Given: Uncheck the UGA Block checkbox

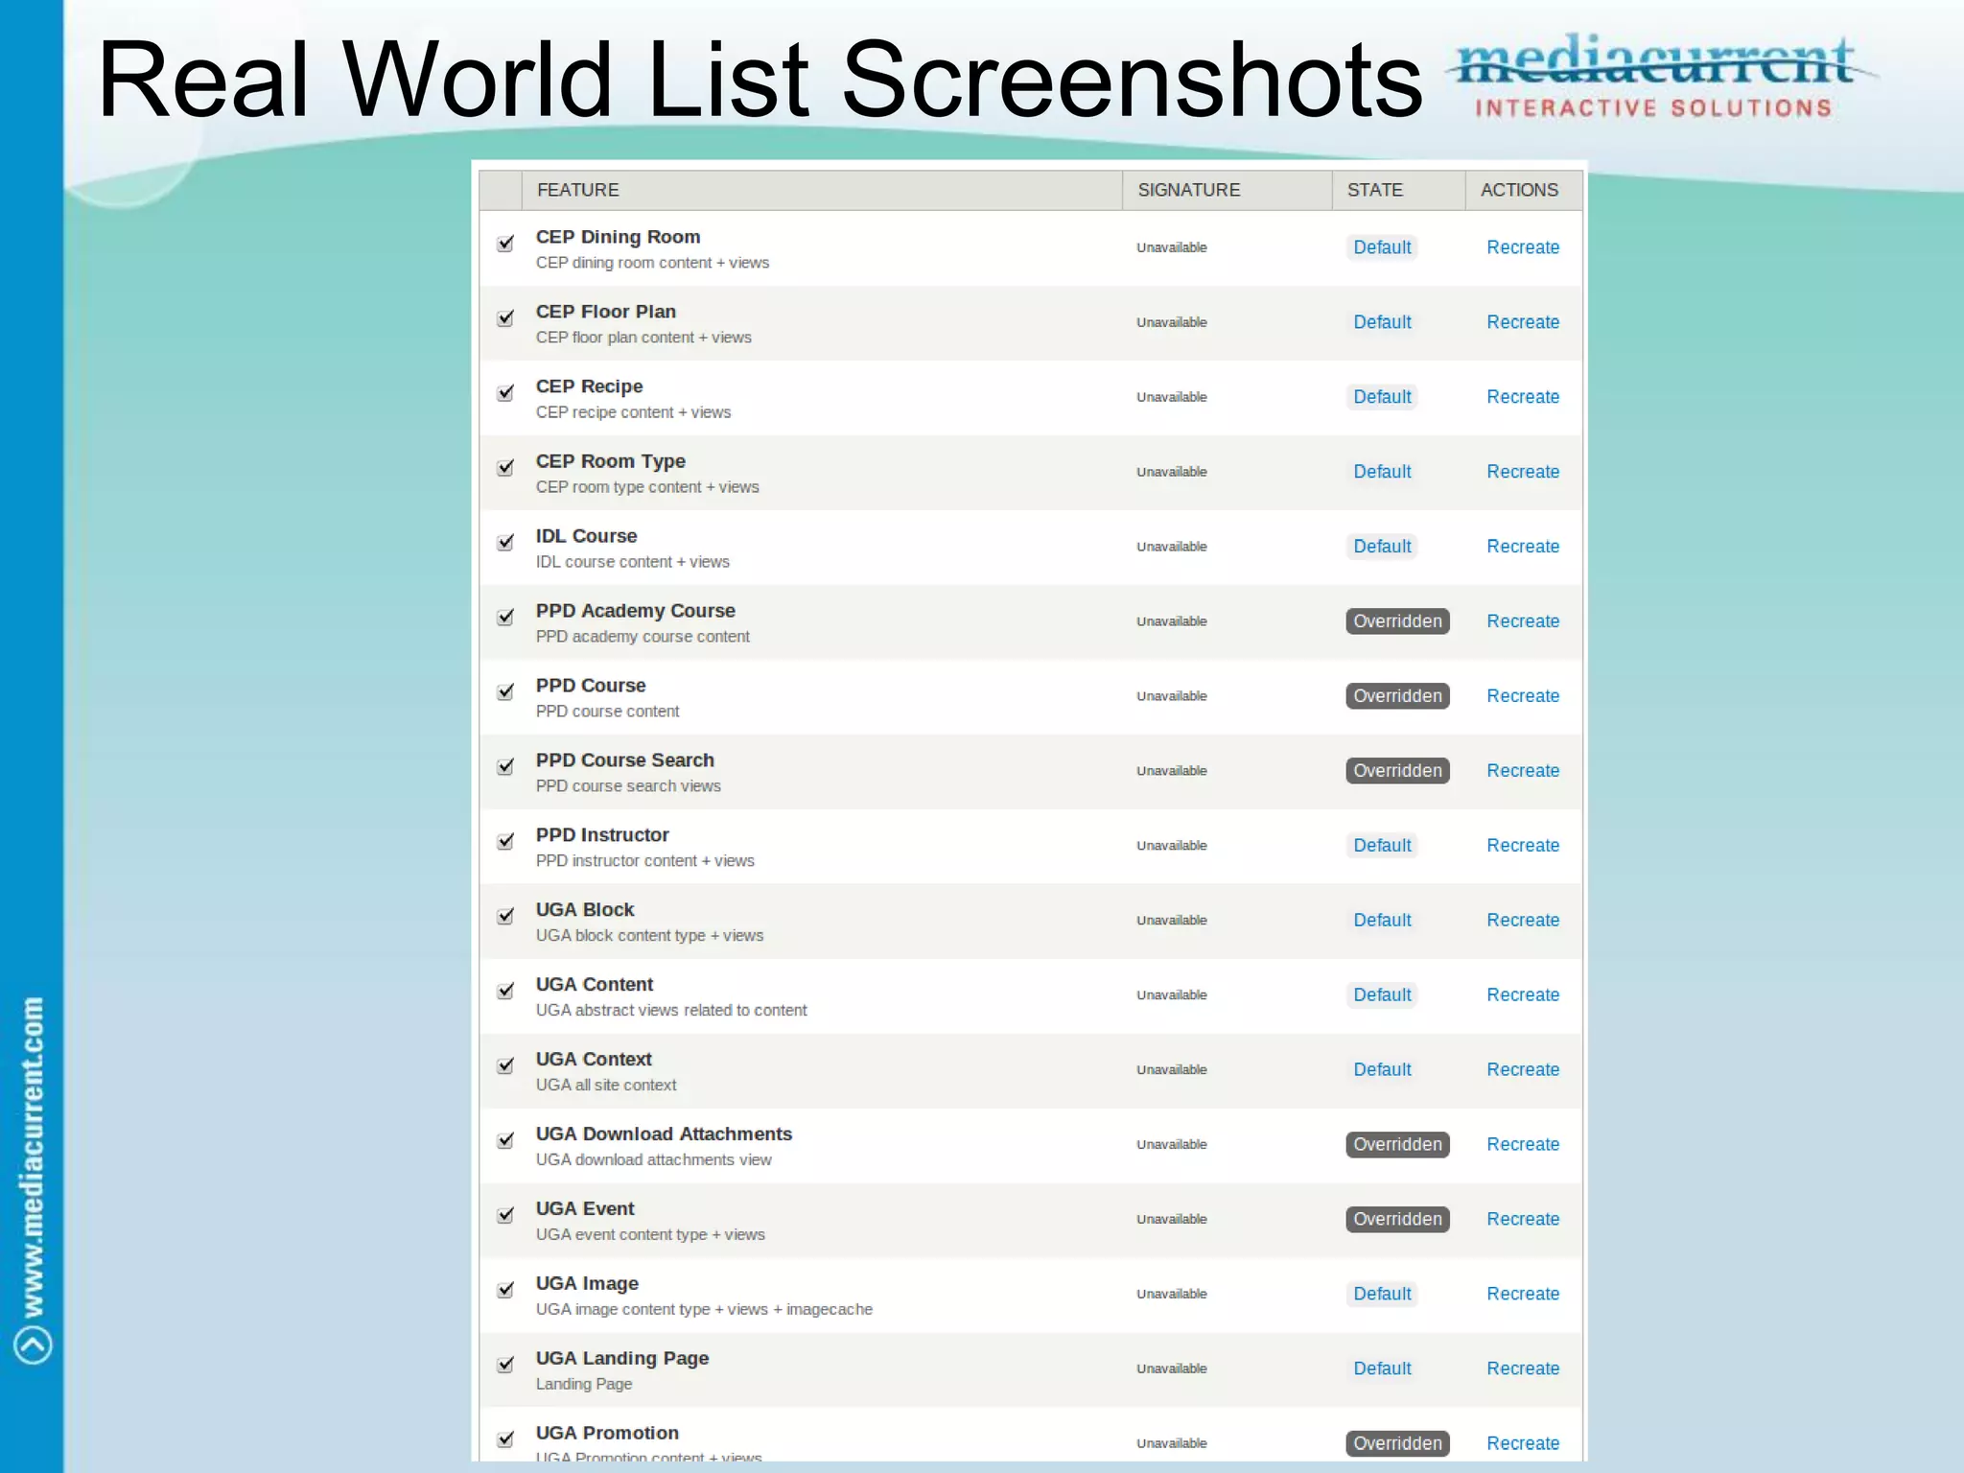Looking at the screenshot, I should (x=505, y=917).
